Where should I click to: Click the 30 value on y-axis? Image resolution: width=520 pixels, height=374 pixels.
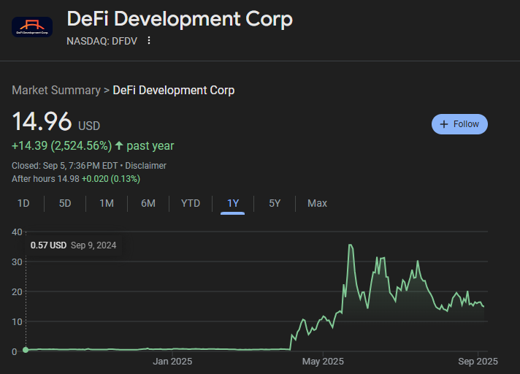(17, 262)
